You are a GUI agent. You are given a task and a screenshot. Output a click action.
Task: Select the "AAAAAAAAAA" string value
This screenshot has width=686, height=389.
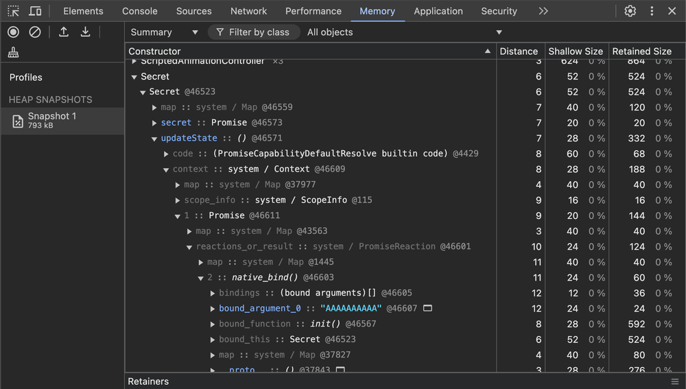point(351,309)
